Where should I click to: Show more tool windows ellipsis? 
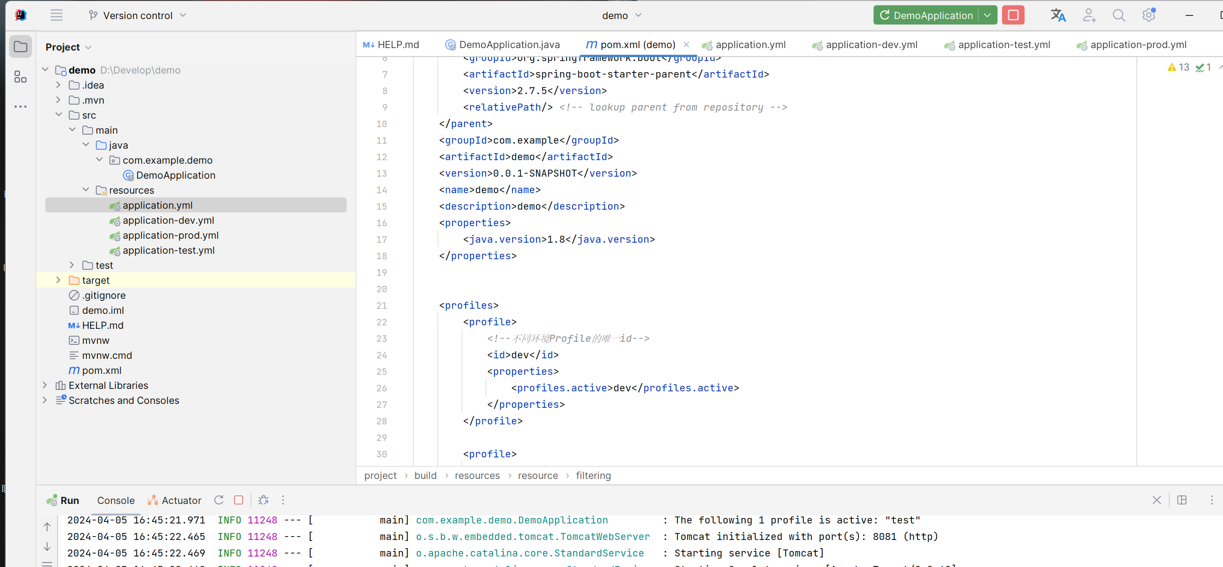[21, 107]
